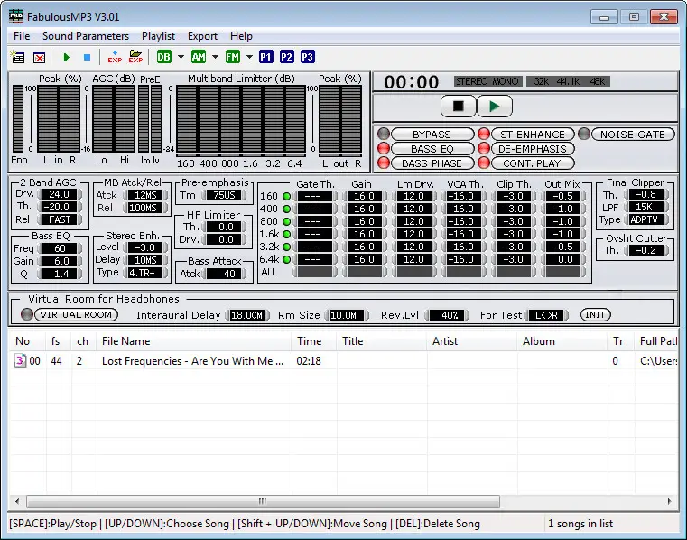Open the Export menu
Viewport: 687px width, 540px height.
pyautogui.click(x=202, y=36)
